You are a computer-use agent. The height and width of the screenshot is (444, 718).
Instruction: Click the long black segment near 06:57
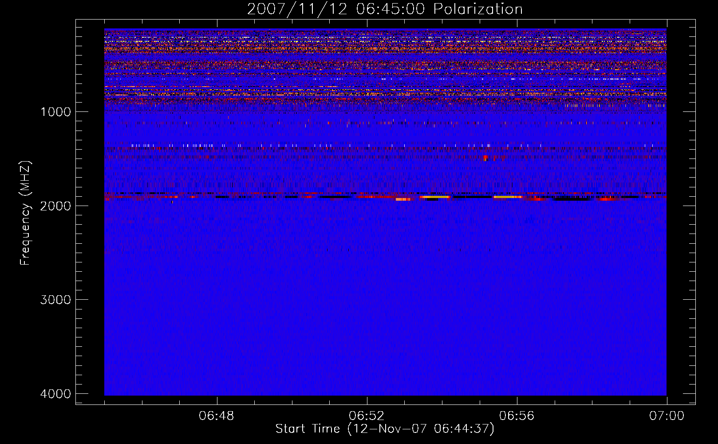click(572, 199)
